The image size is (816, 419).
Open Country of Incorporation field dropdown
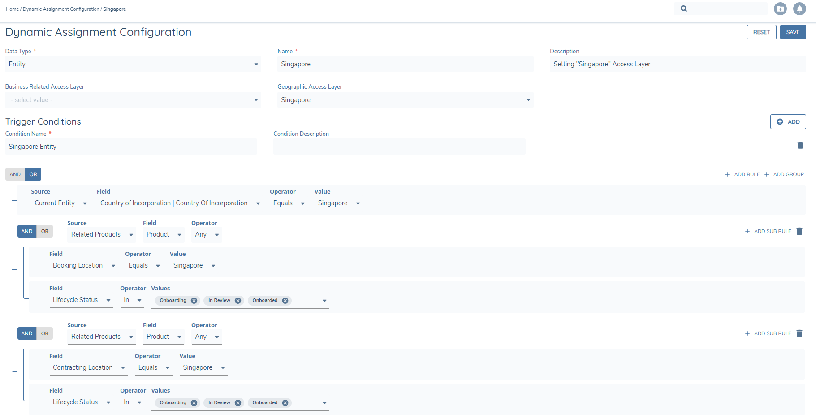tap(180, 203)
